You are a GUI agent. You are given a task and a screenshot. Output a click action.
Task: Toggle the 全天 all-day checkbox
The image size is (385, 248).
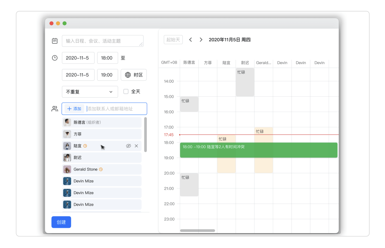126,92
